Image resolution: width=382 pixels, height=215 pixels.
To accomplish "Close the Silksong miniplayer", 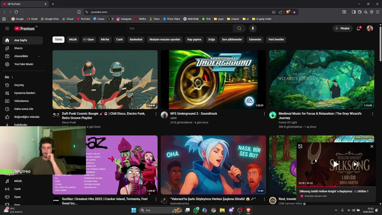I will pos(372,146).
